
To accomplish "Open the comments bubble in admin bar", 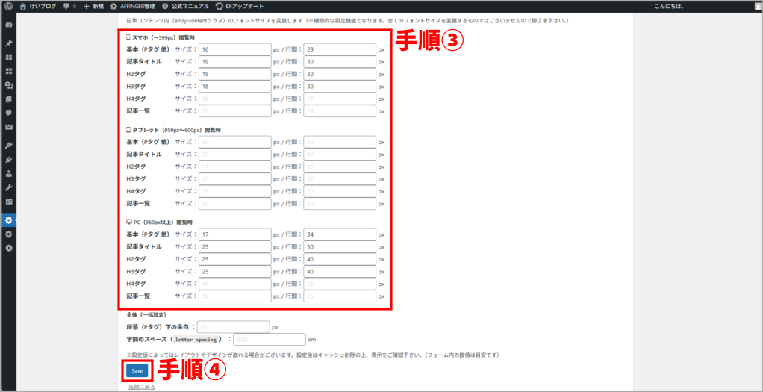I will (x=69, y=6).
